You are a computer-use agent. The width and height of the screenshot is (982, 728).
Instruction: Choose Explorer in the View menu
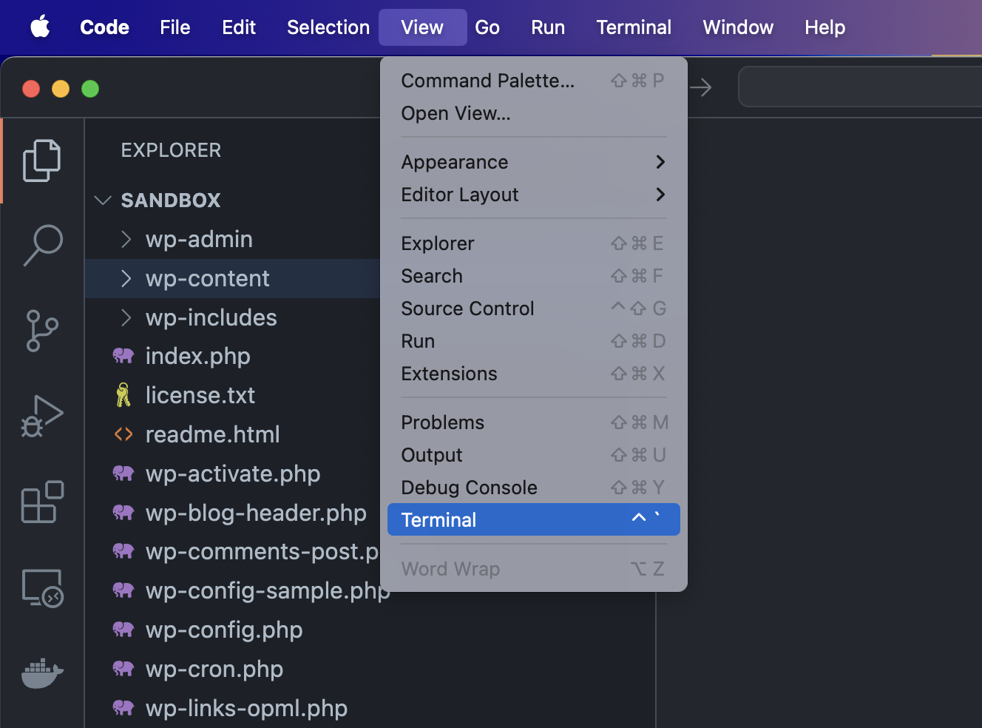[x=533, y=243]
